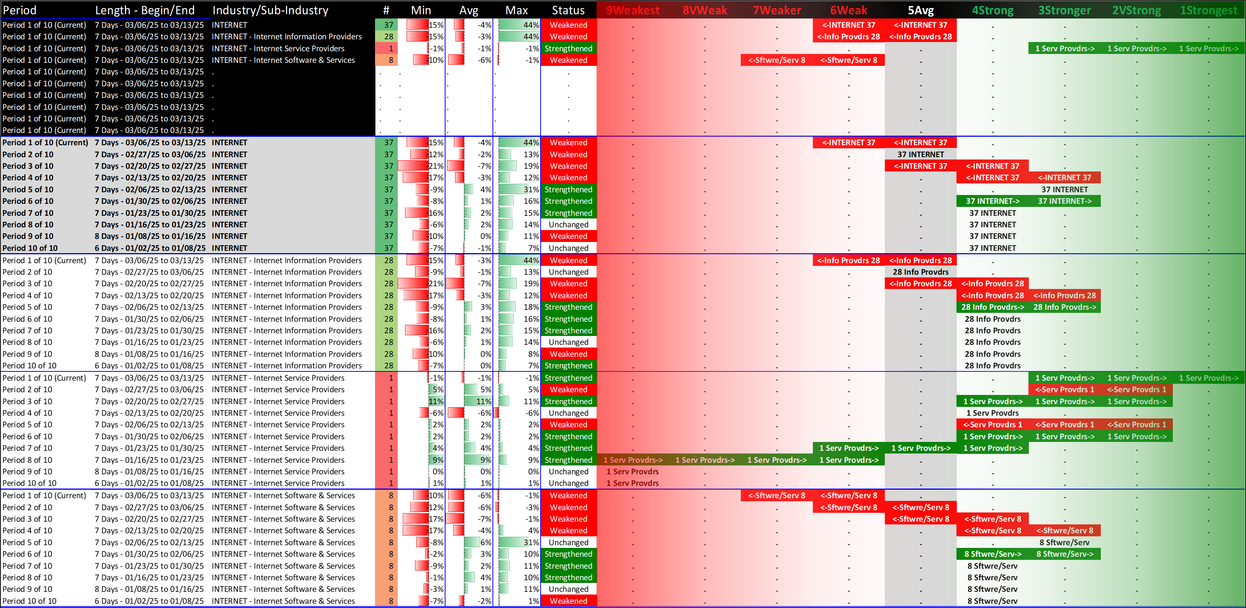Image resolution: width=1246 pixels, height=608 pixels.
Task: Select the Period column header
Action: tap(19, 10)
